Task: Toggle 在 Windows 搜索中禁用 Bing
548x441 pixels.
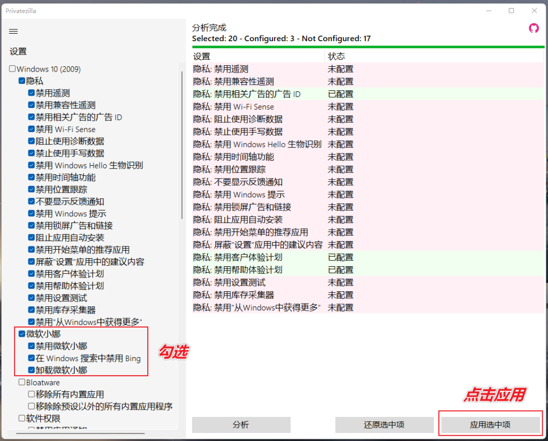Action: pyautogui.click(x=31, y=359)
